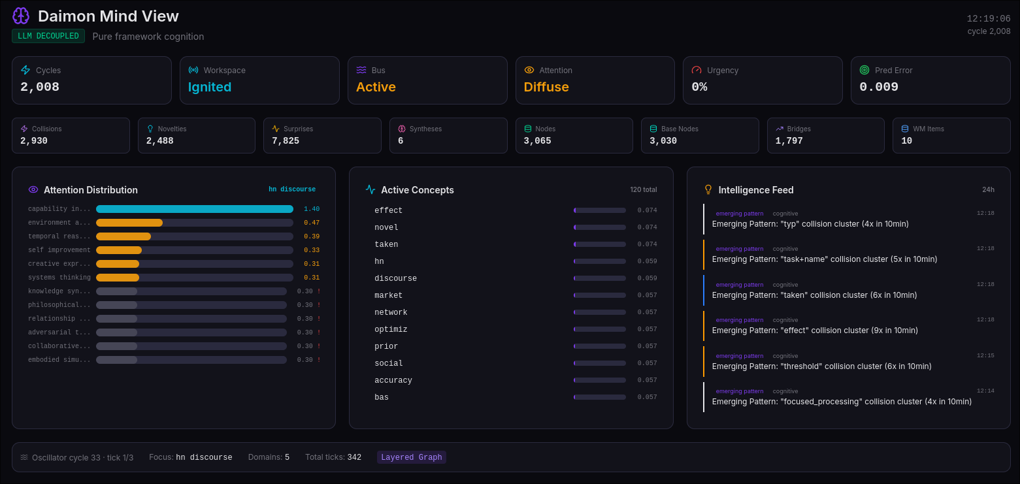
Task: Click the warning mark beside knowledge syn row
Action: [x=319, y=291]
